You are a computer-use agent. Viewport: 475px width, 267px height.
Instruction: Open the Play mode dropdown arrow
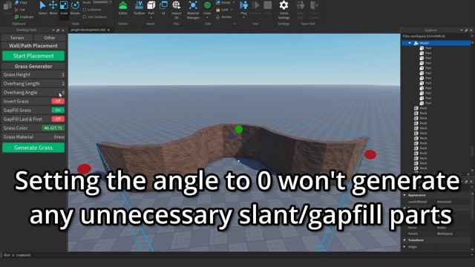pos(243,18)
